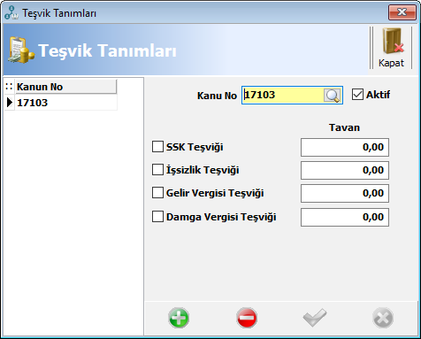Focus the SSK Teşviği Tavan amount field
This screenshot has width=421, height=339.
click(x=345, y=147)
